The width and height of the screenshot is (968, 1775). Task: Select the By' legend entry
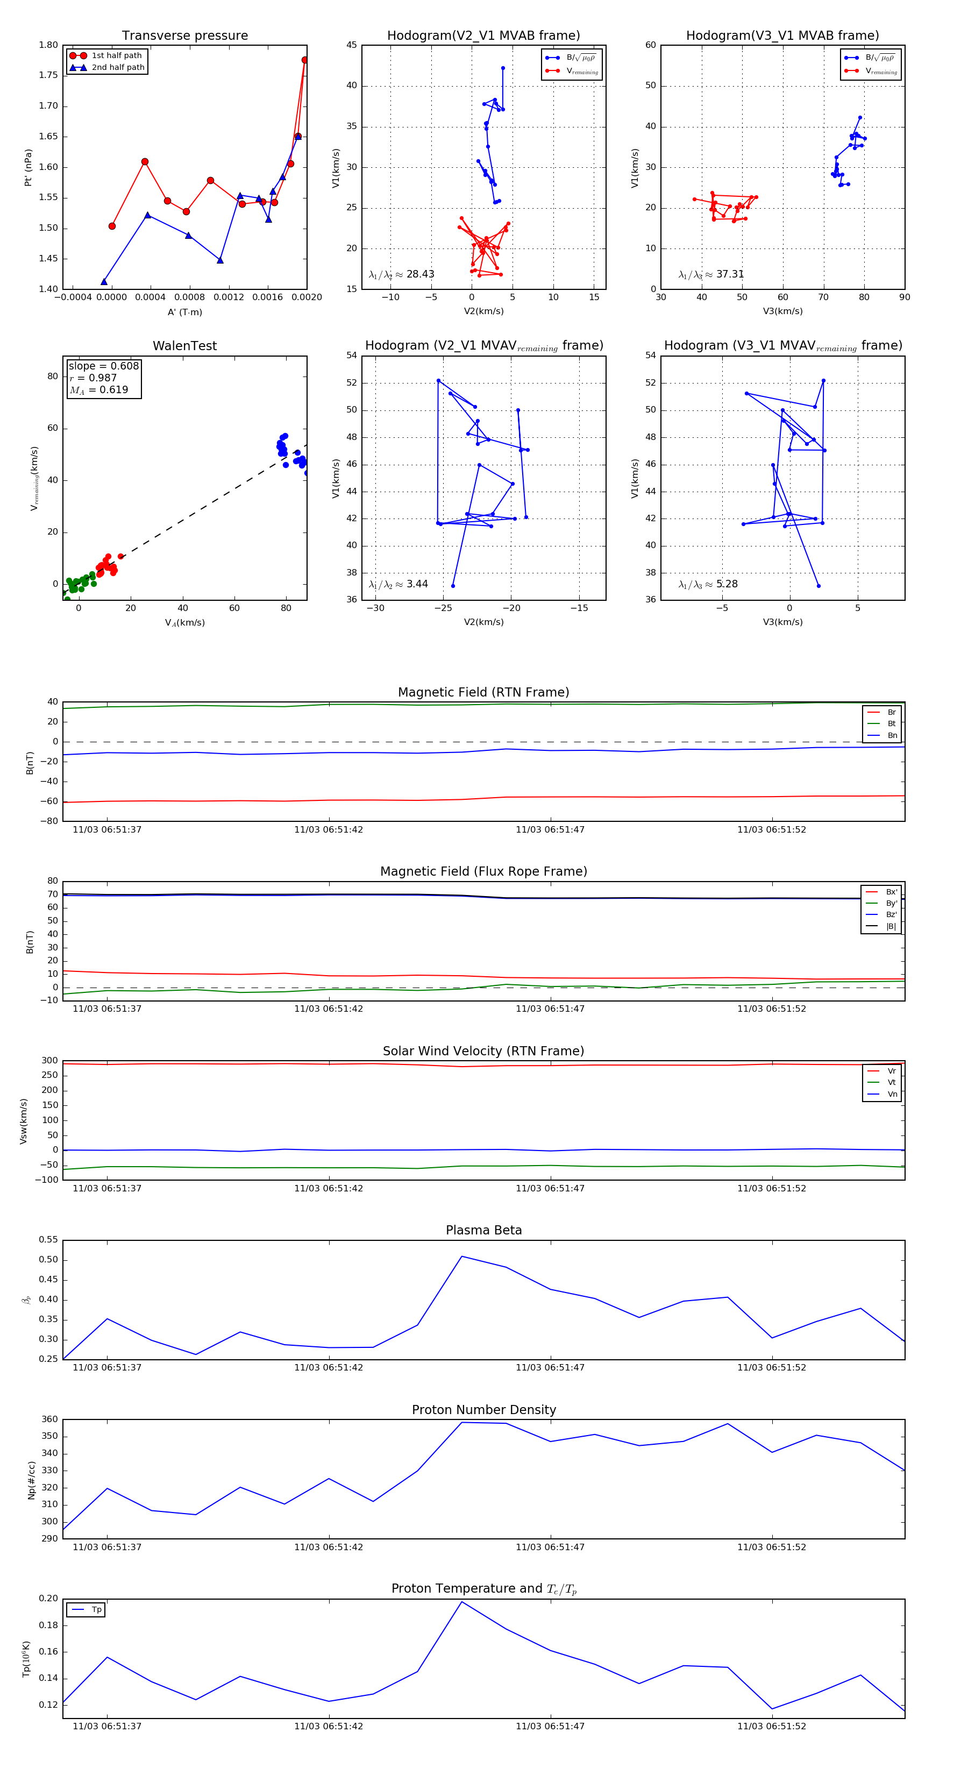click(881, 903)
